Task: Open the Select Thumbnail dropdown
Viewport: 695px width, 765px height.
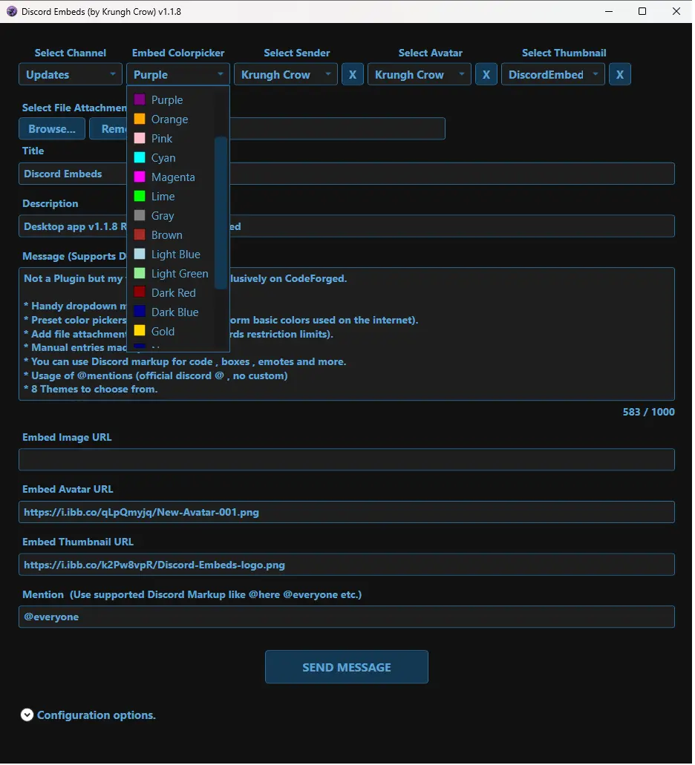Action: [553, 75]
